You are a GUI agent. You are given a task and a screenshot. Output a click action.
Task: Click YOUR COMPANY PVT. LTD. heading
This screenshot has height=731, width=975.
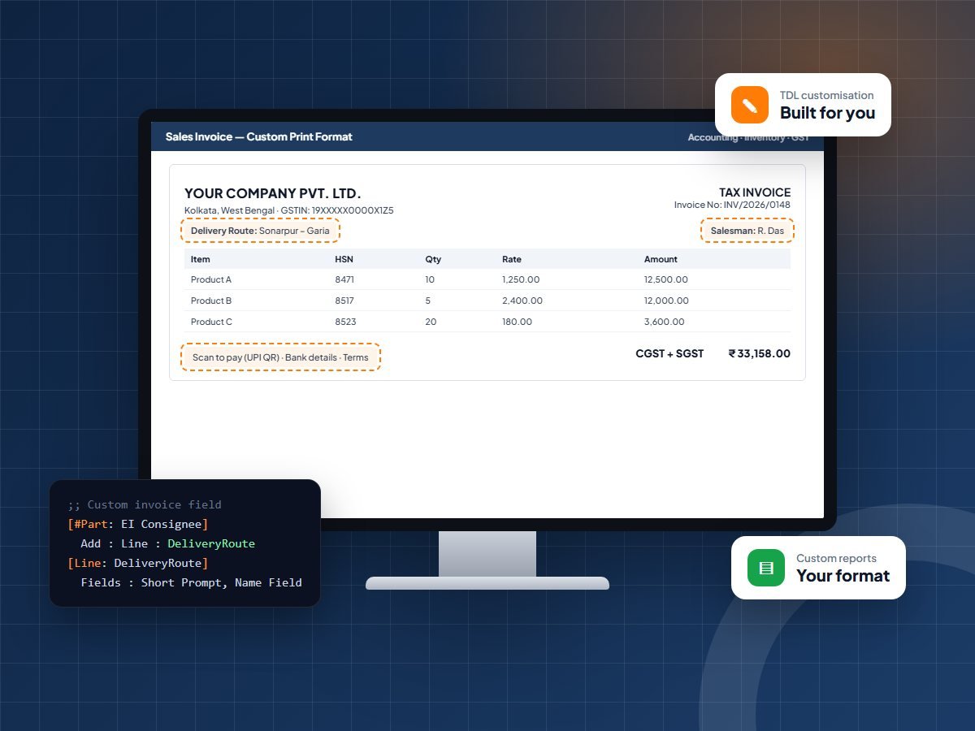(x=273, y=193)
